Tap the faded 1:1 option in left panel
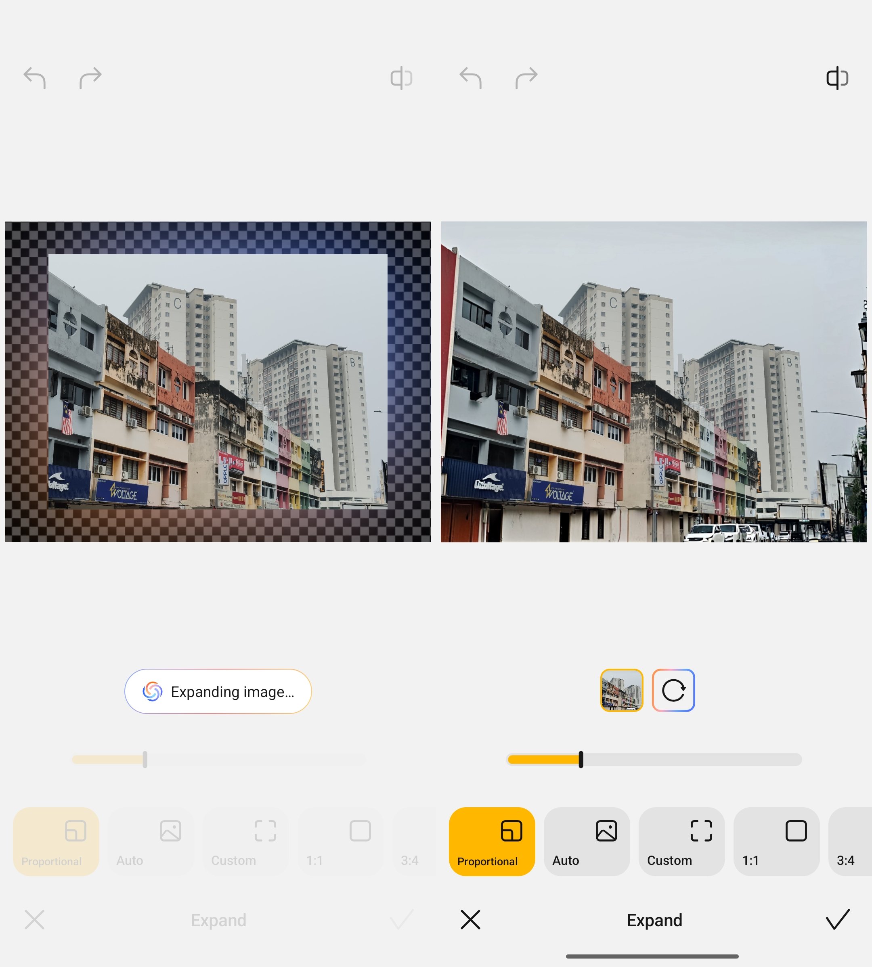 (x=341, y=841)
